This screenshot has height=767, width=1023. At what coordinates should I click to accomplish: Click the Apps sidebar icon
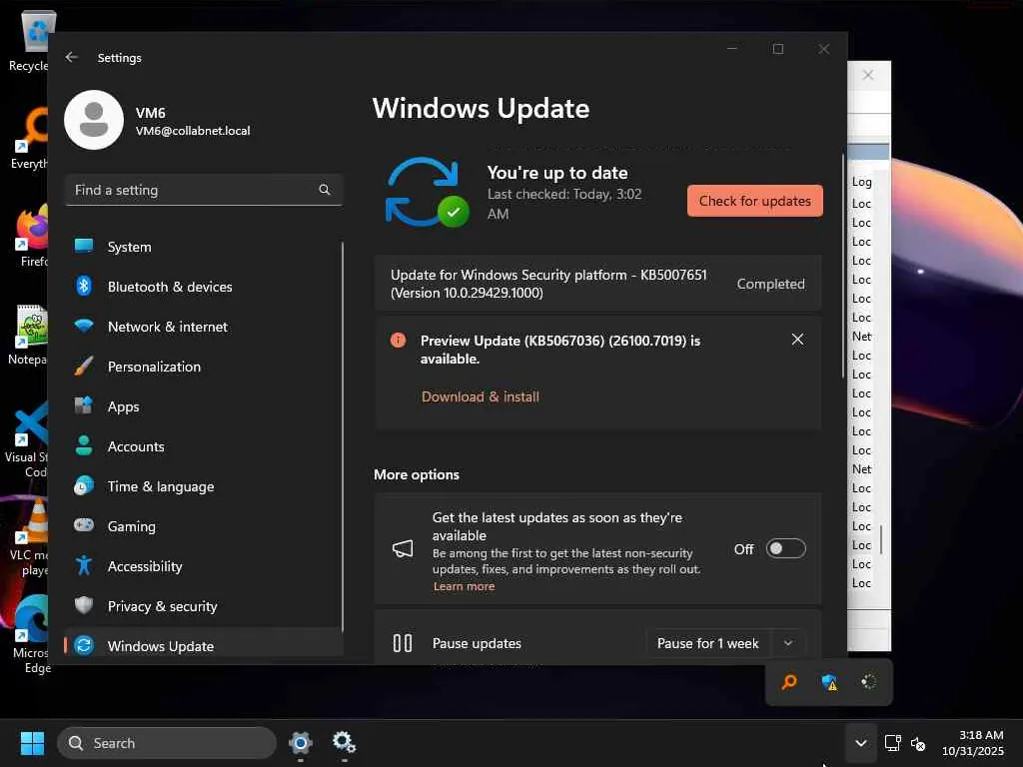[84, 405]
